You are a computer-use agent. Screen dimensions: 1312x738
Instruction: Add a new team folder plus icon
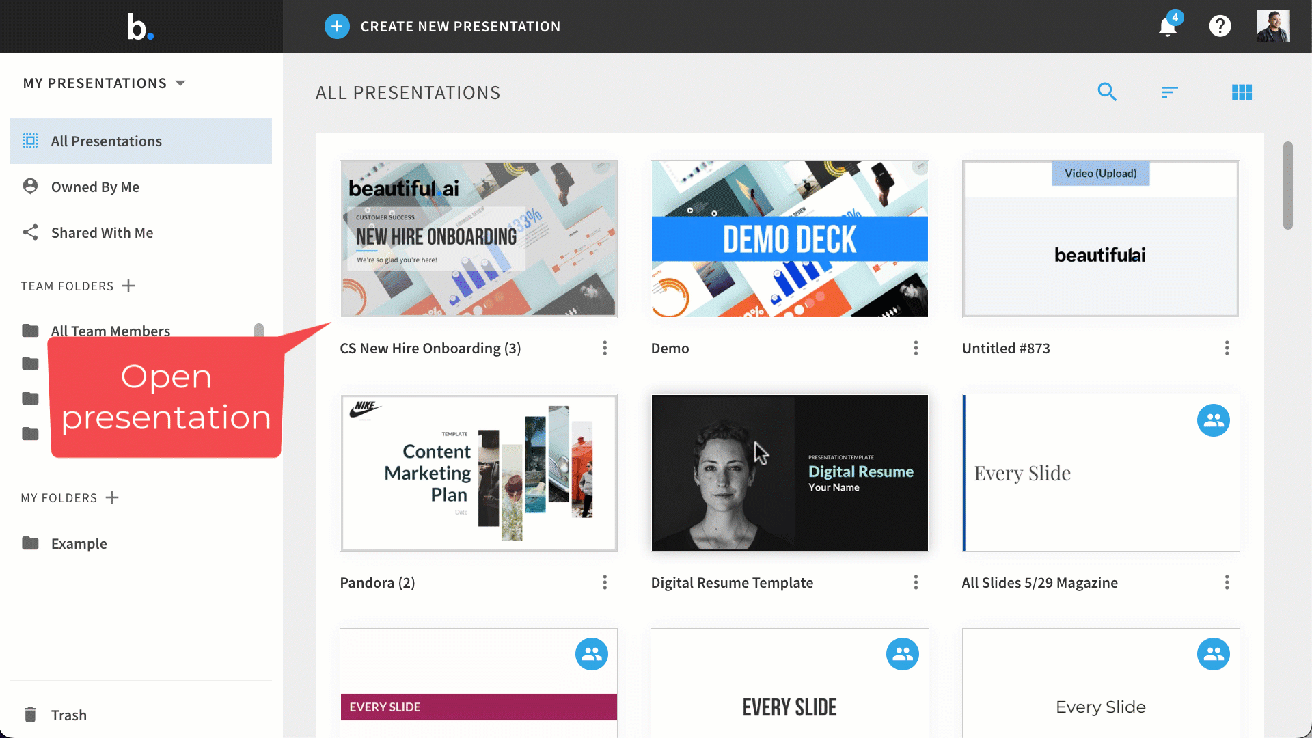coord(128,286)
